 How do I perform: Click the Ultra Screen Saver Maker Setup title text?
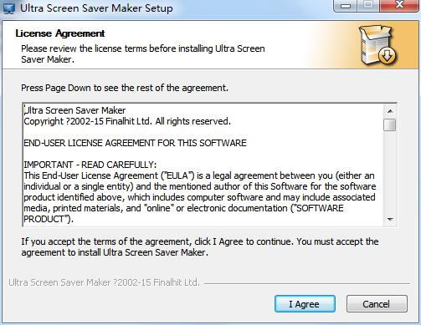[96, 8]
